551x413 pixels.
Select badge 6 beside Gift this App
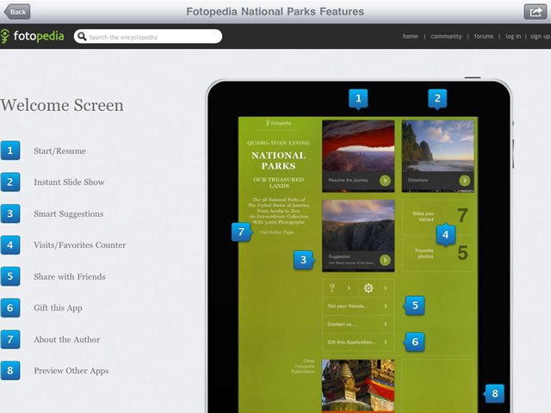point(10,308)
